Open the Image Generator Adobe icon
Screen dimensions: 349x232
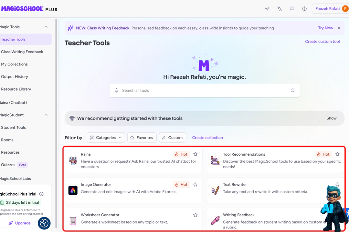click(x=73, y=190)
